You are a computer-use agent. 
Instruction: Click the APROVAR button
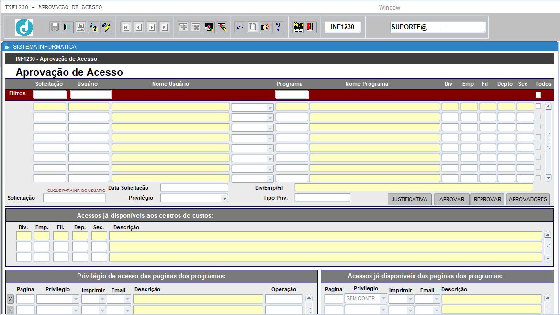pos(452,199)
